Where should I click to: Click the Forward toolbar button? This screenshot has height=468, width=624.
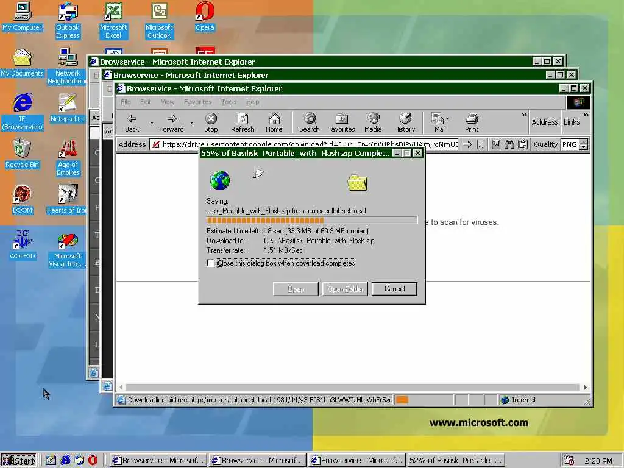(x=171, y=122)
